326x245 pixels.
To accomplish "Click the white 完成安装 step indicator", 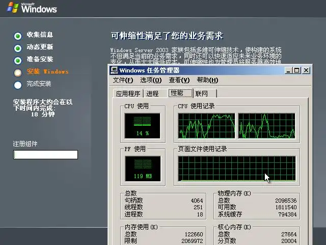I will point(18,85).
